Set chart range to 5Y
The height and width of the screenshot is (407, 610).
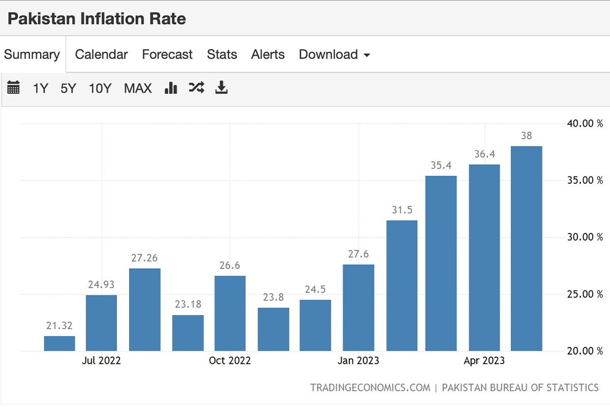[68, 89]
